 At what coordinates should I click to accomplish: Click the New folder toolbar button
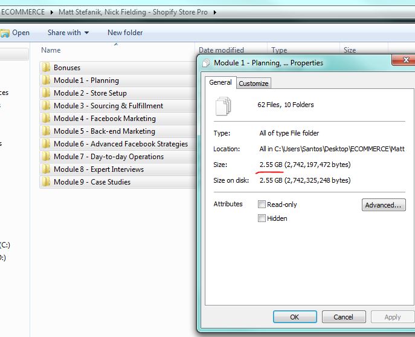click(x=126, y=33)
